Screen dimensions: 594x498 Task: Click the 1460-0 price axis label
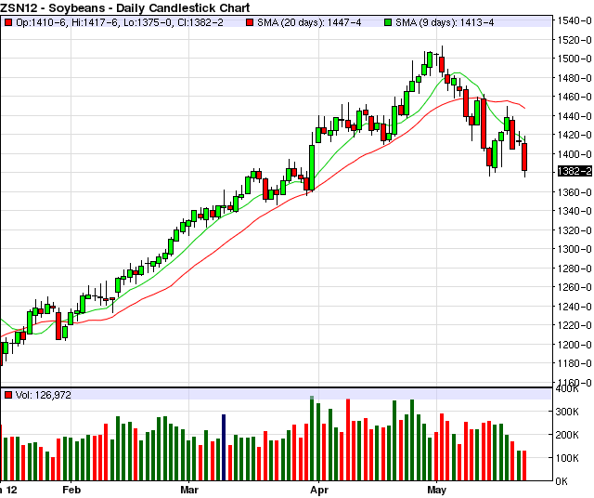click(x=575, y=98)
